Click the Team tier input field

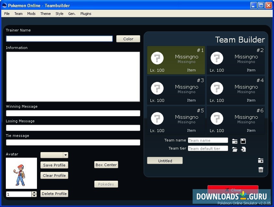click(x=208, y=148)
